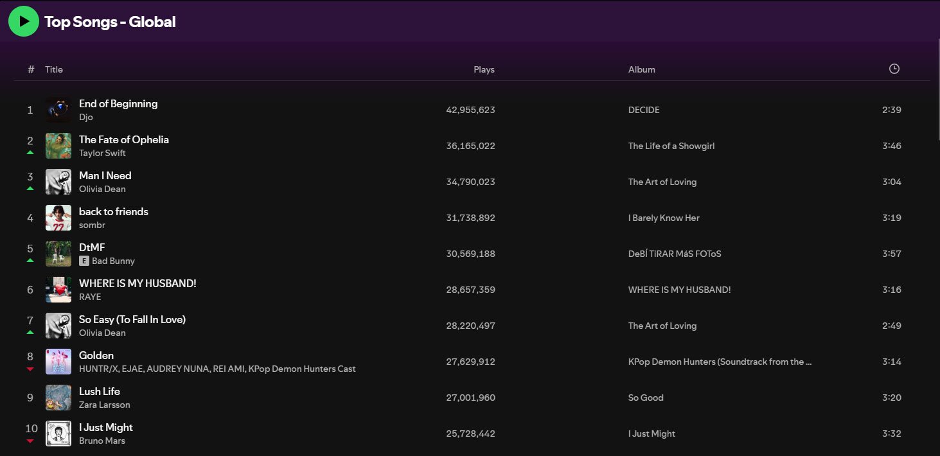The image size is (940, 456).
Task: Click the Album column header
Action: (x=641, y=69)
